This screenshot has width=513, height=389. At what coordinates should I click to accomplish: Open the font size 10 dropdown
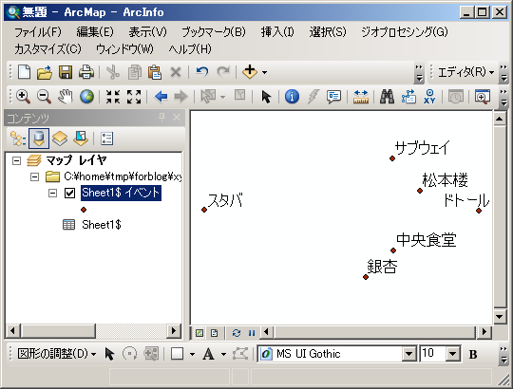coord(453,354)
